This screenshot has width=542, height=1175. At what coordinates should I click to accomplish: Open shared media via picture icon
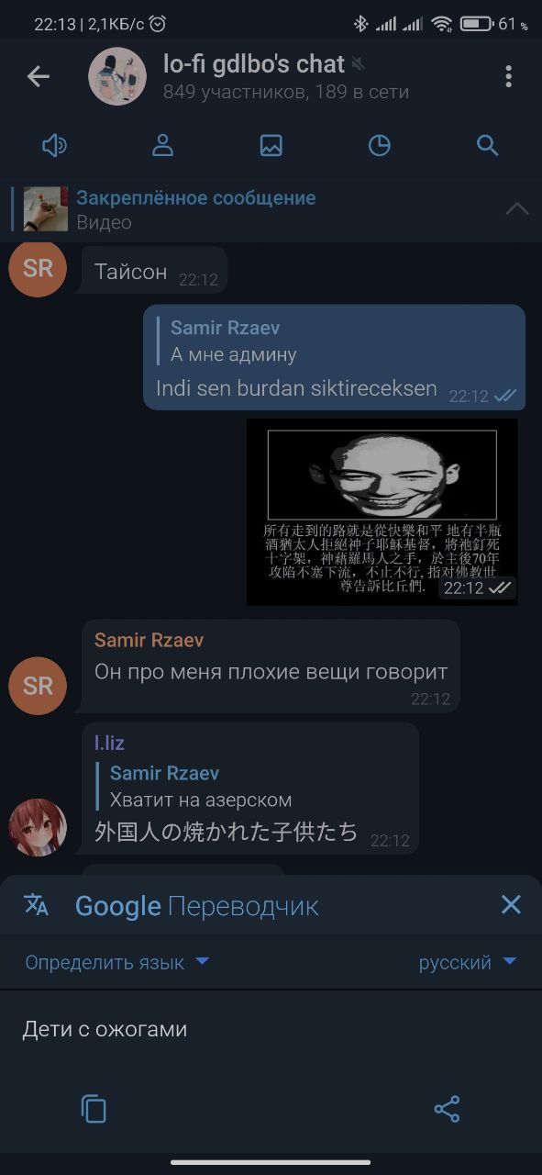[x=271, y=145]
